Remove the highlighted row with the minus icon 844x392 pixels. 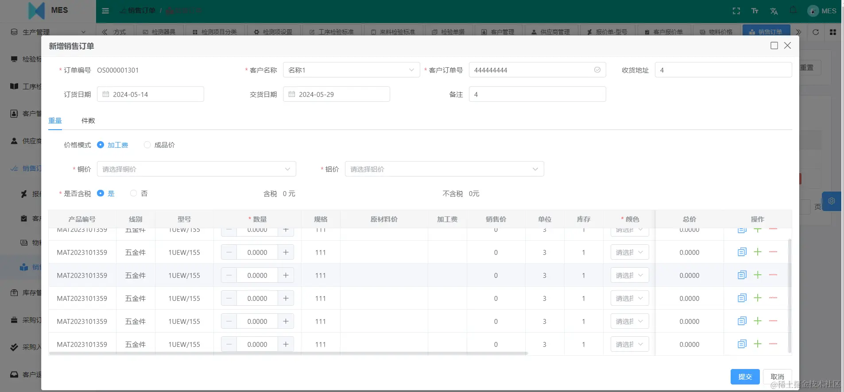[773, 275]
